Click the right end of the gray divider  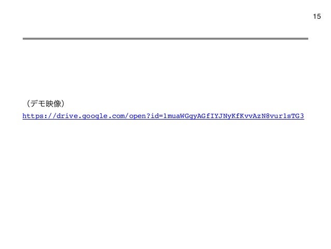pyautogui.click(x=307, y=38)
